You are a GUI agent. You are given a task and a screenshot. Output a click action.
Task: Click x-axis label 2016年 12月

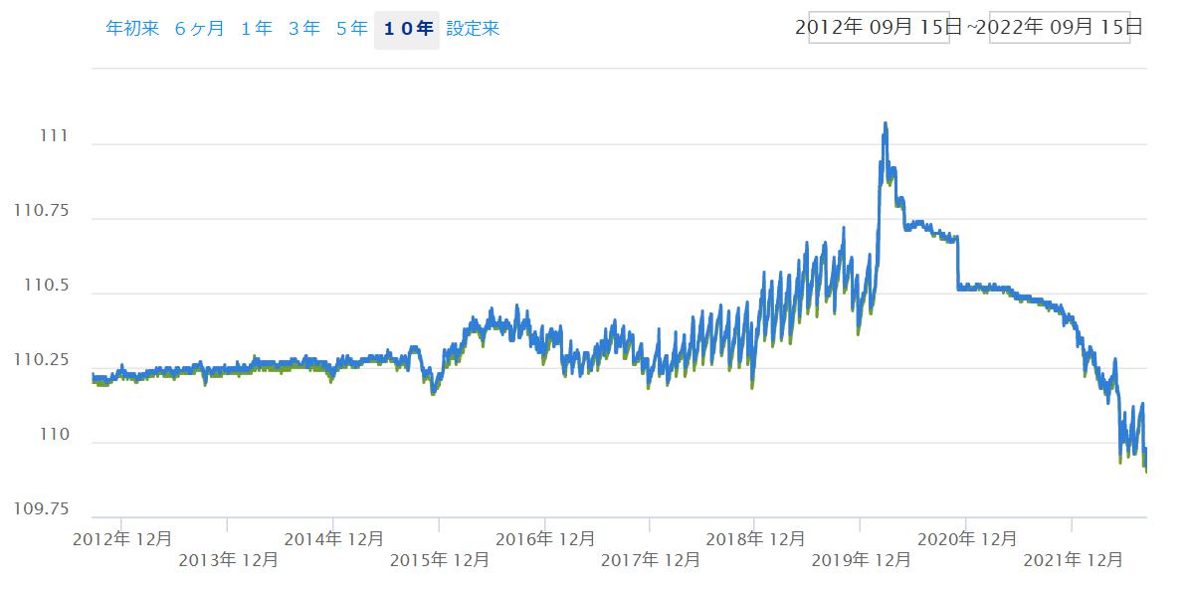[545, 539]
